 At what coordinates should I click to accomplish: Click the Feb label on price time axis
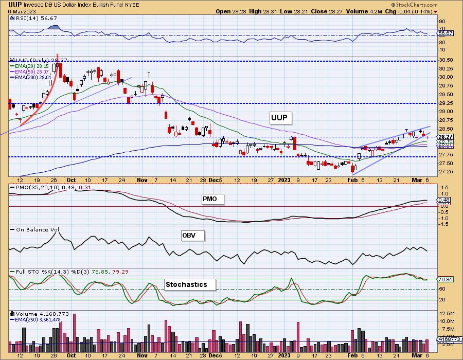352,180
